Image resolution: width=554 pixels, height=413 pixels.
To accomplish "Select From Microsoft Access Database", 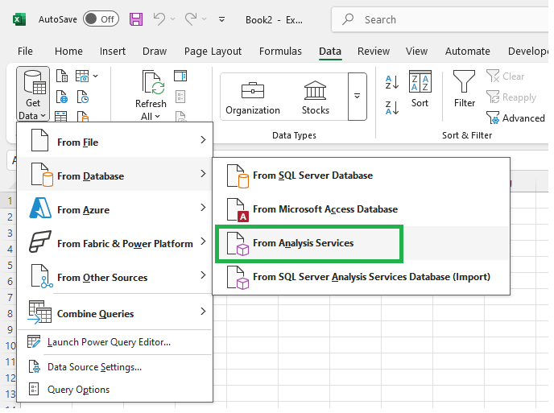I will [325, 209].
